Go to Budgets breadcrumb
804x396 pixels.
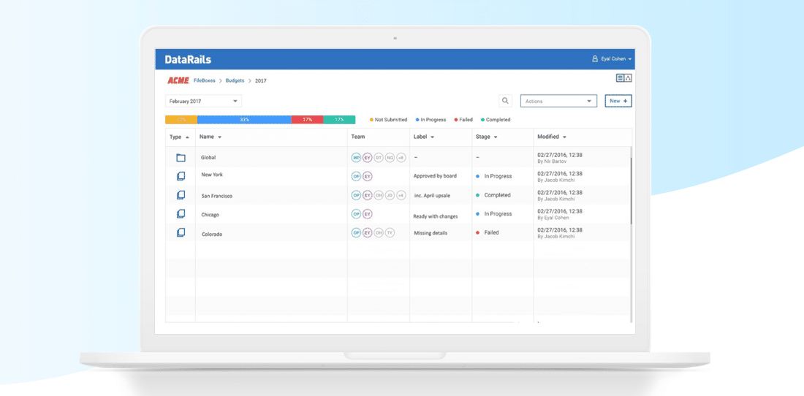coord(235,80)
